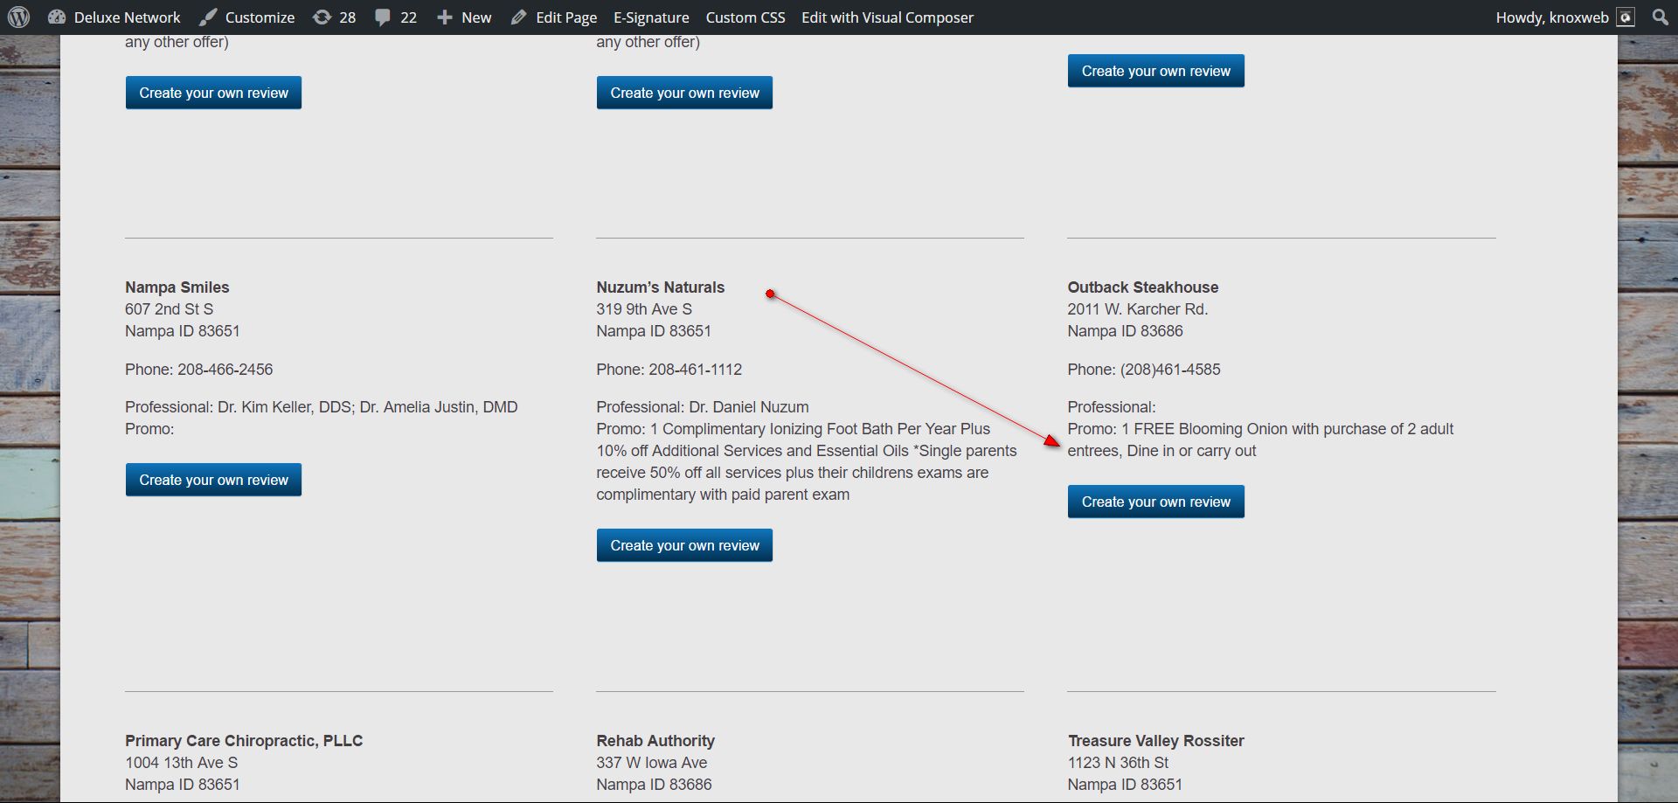
Task: Create a review for Nuzum's Naturals
Action: point(684,545)
